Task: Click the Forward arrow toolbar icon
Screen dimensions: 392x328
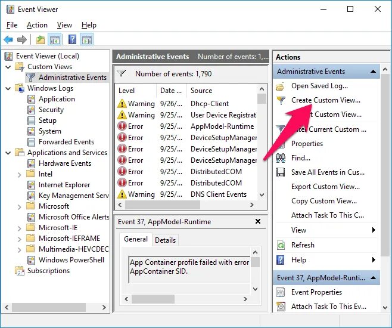Action: [22, 39]
